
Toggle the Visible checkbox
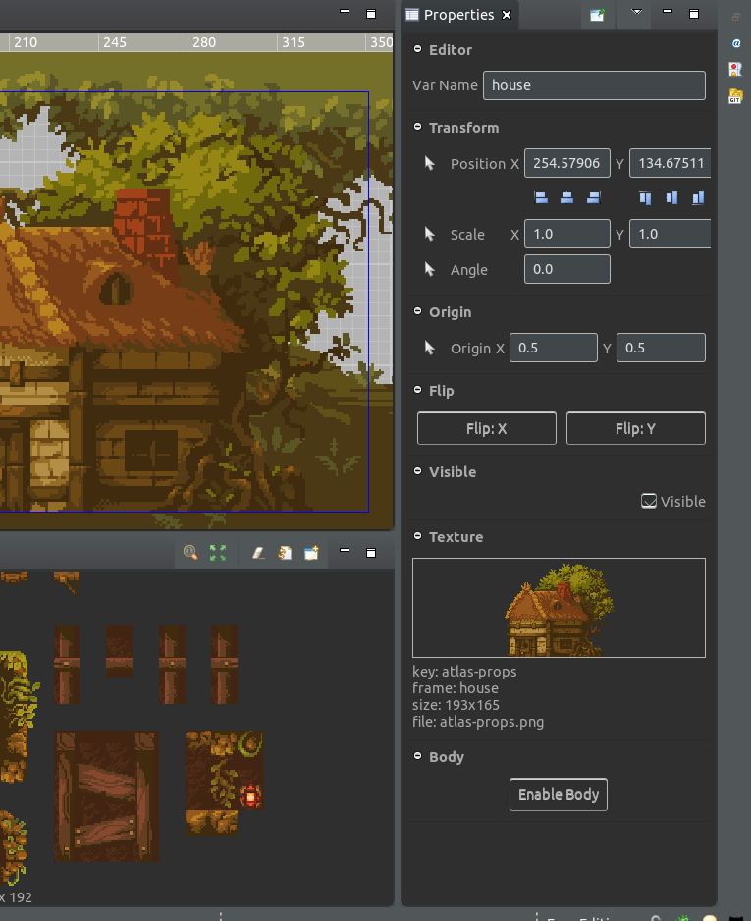[649, 501]
